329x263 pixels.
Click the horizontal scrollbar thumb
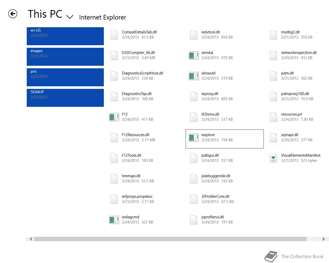[170, 239]
